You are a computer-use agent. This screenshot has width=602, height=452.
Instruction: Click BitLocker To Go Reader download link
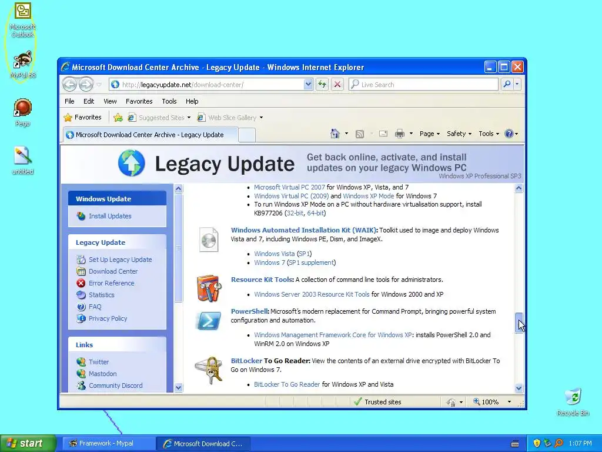[x=287, y=384]
